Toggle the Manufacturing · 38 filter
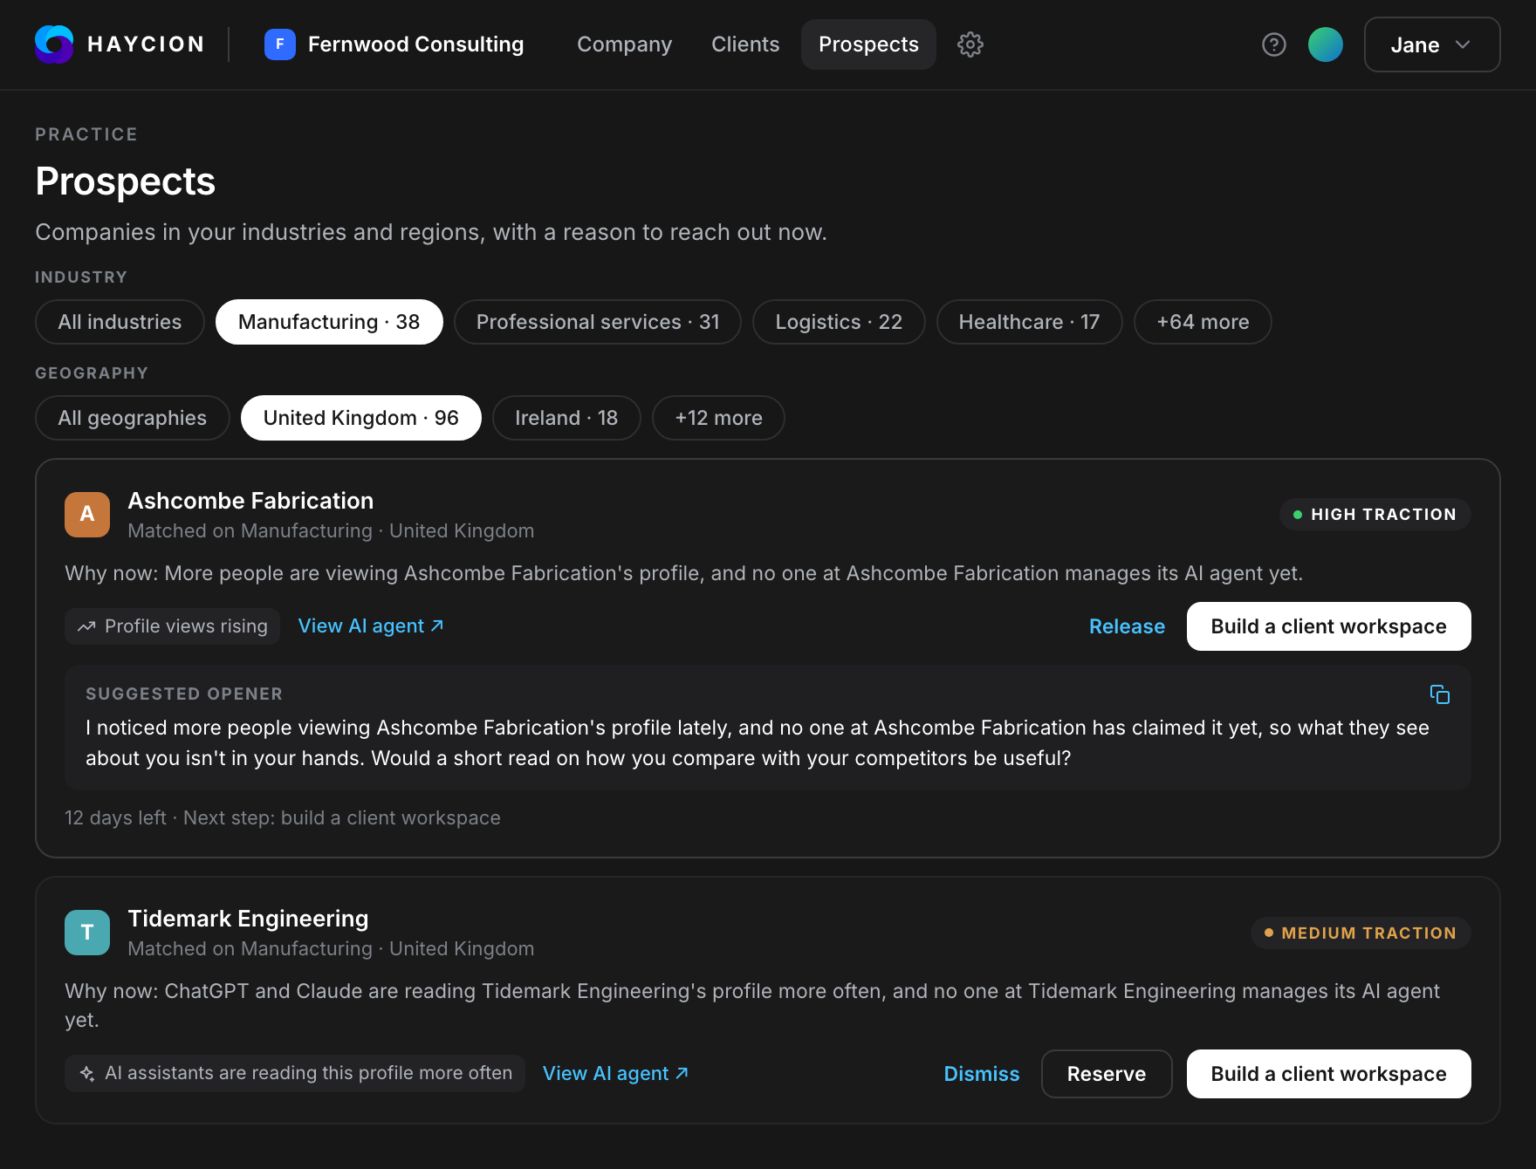Image resolution: width=1536 pixels, height=1169 pixels. tap(329, 322)
